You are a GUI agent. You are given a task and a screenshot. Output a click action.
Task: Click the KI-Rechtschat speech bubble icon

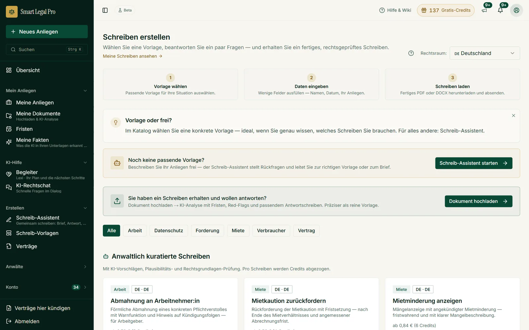pyautogui.click(x=9, y=187)
